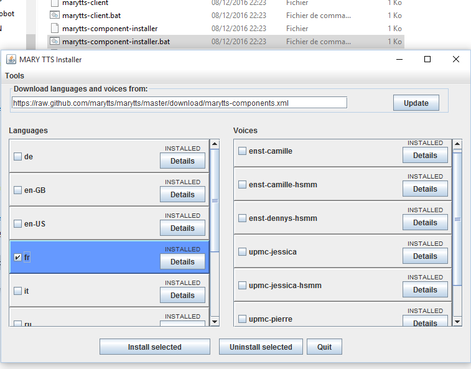Click Voices list scroll-up arrow
Image resolution: width=471 pixels, height=369 pixels.
[457, 144]
